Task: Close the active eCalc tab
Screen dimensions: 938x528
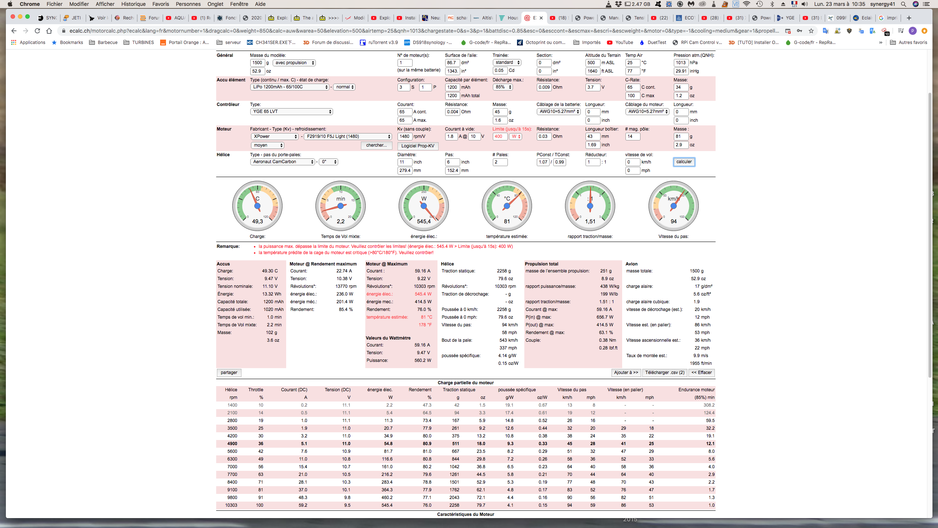Action: tap(541, 18)
